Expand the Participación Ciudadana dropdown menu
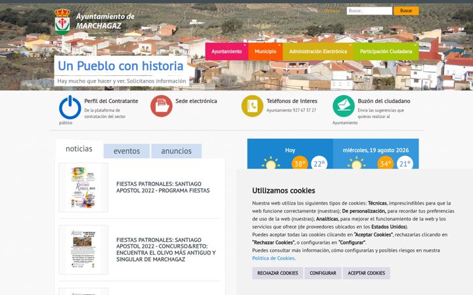The height and width of the screenshot is (295, 473). tap(386, 52)
